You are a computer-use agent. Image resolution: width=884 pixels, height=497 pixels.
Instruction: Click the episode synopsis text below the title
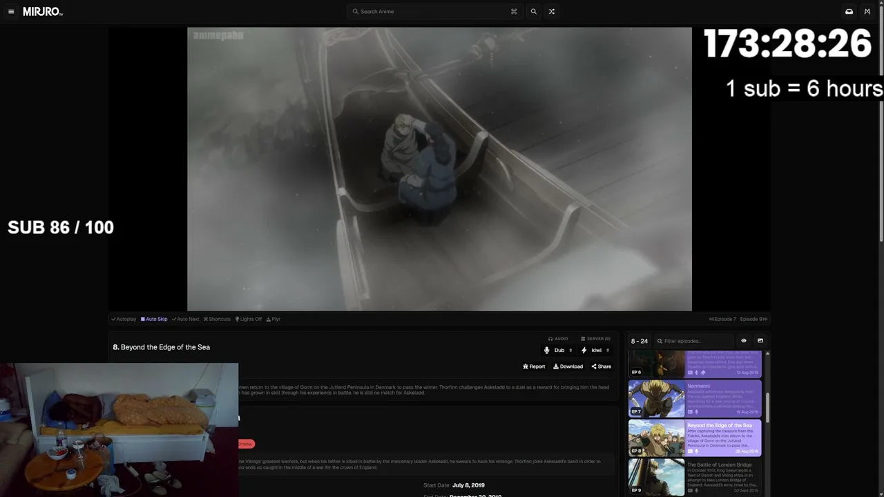424,390
